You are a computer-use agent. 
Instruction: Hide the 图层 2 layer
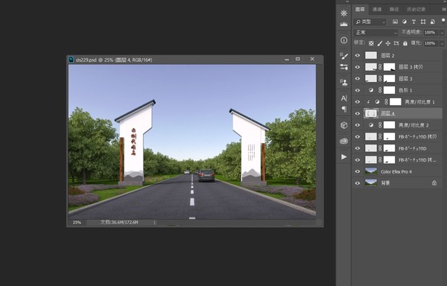358,55
